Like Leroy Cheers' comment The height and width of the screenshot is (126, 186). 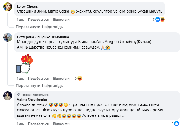38,20
